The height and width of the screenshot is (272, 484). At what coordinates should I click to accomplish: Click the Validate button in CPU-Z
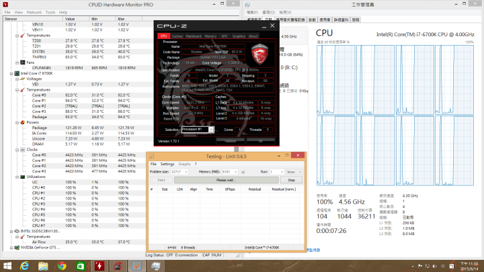click(x=230, y=141)
